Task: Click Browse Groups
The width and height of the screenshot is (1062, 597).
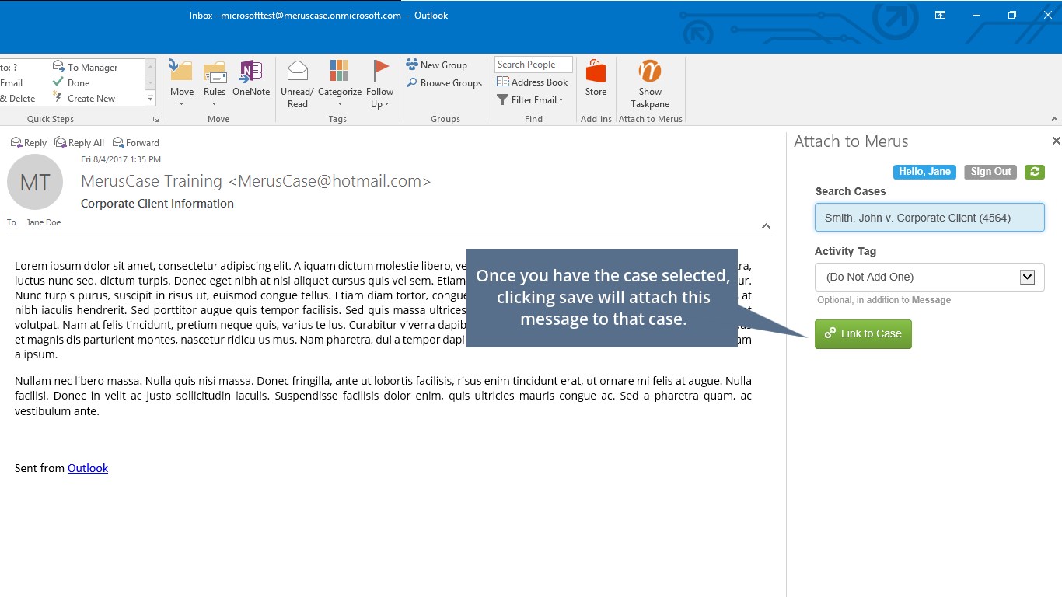Action: [x=444, y=83]
